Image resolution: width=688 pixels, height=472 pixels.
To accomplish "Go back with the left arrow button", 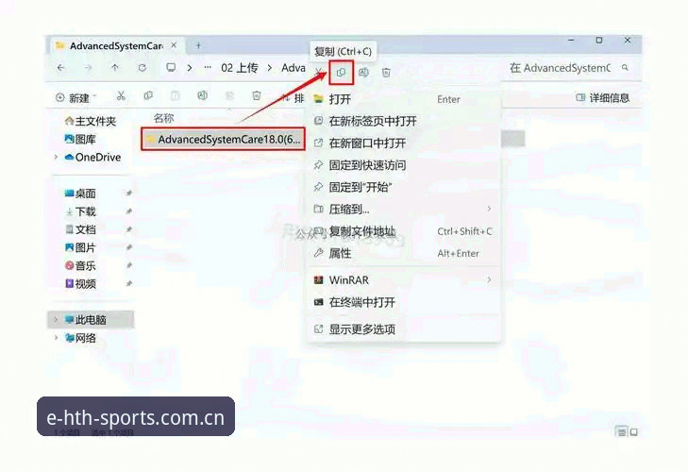I will coord(61,68).
